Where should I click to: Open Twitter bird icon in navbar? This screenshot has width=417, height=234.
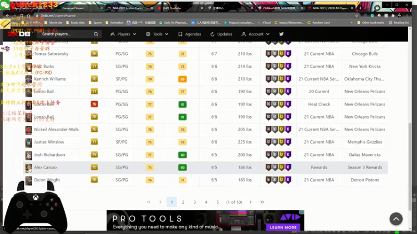click(281, 34)
